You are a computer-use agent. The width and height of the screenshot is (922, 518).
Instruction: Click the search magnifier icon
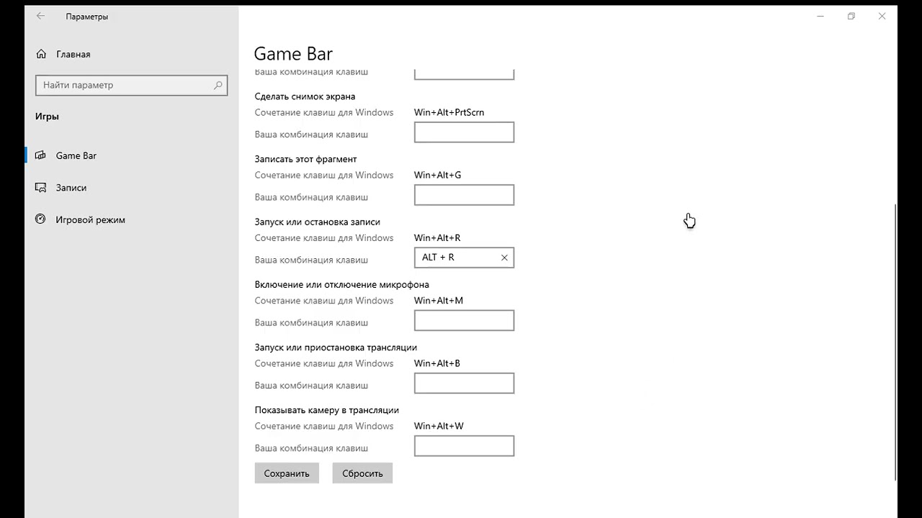218,85
